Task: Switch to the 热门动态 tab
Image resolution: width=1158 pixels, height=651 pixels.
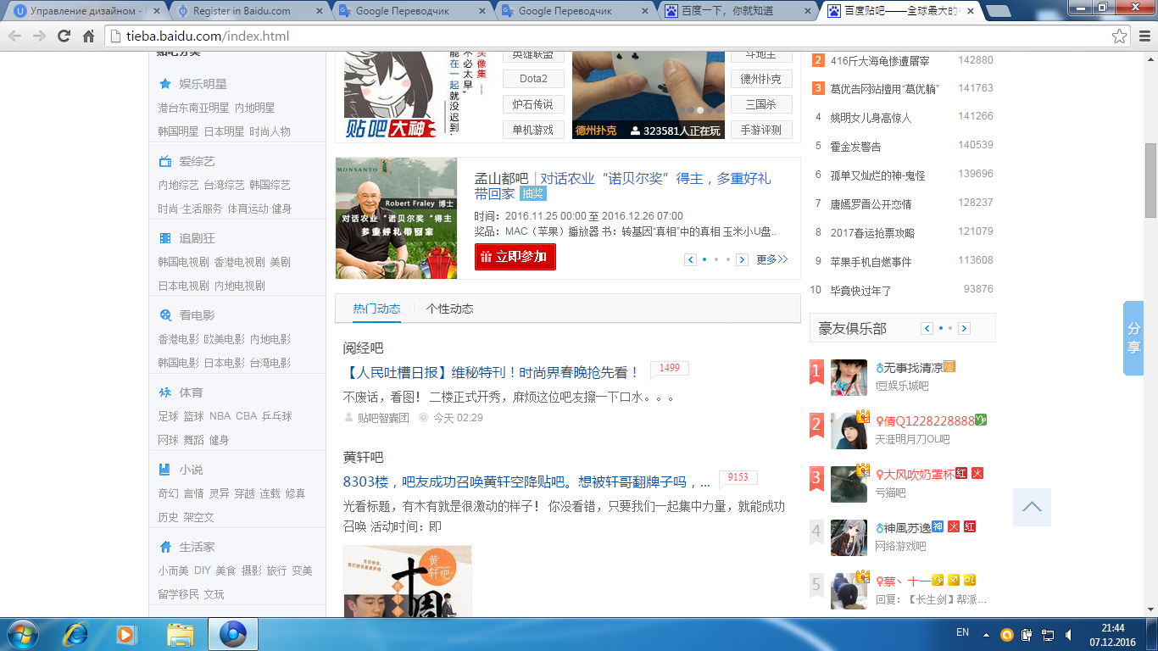Action: (x=376, y=309)
